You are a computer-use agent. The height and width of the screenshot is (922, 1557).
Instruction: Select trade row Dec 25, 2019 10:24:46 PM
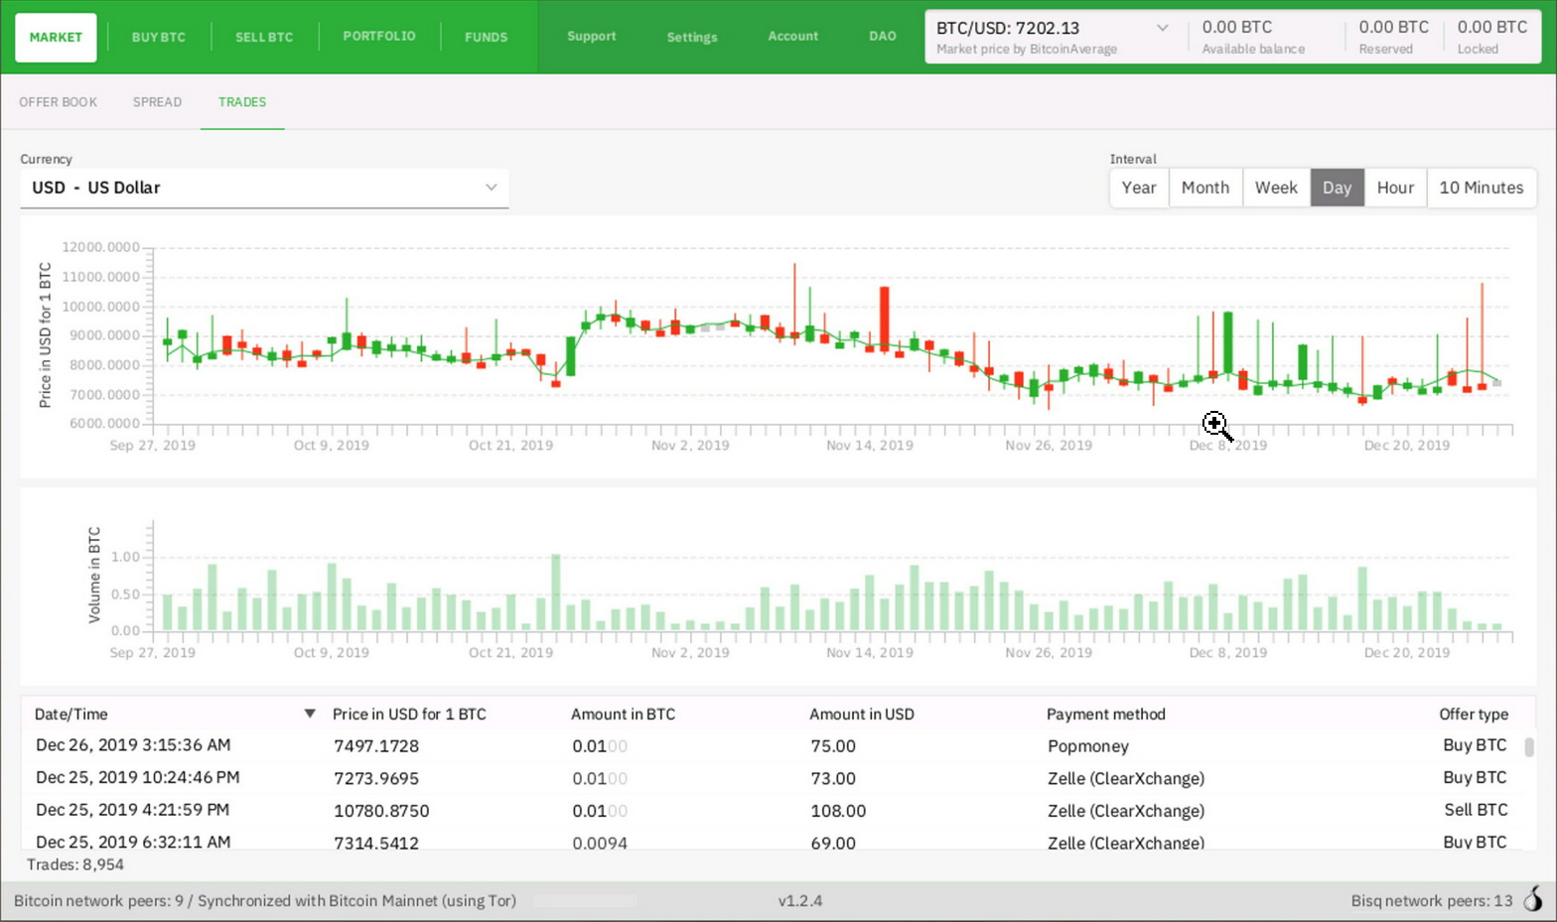[773, 778]
